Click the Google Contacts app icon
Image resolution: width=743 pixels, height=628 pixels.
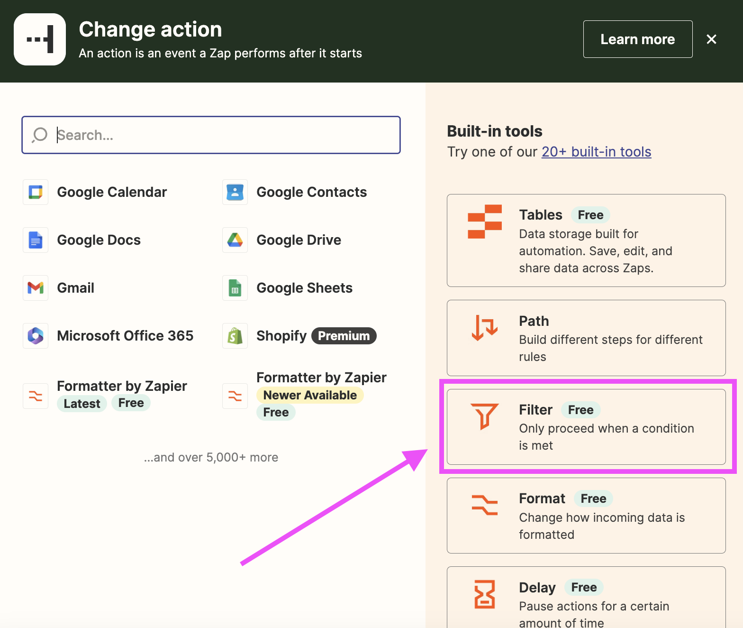click(x=235, y=192)
